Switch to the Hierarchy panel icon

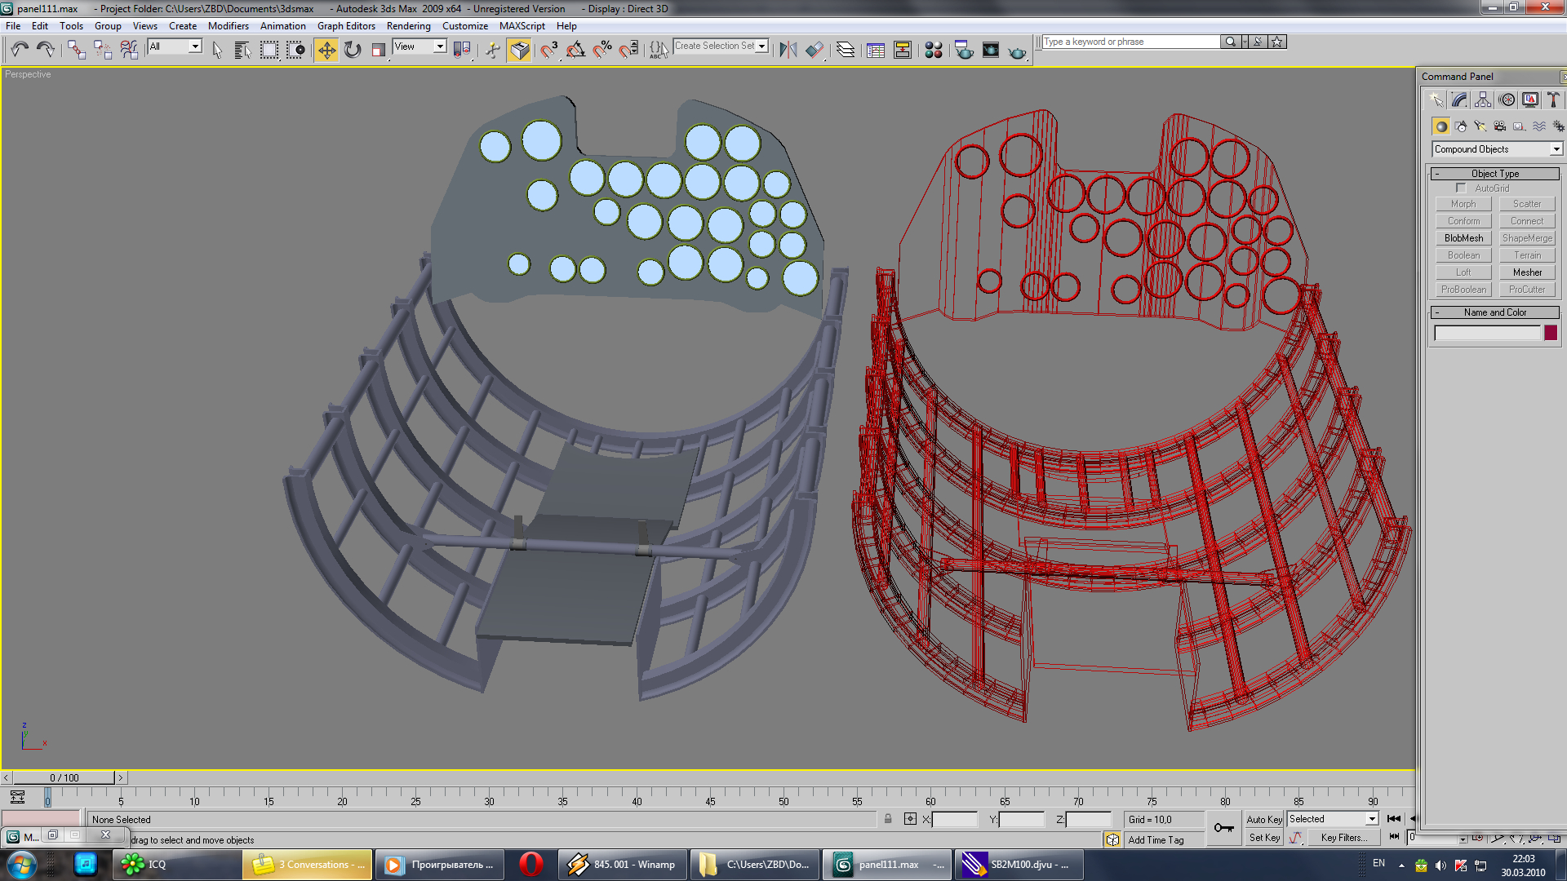1483,100
